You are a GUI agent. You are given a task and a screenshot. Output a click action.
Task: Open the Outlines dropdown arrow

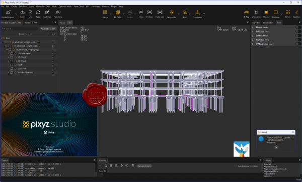281,14
